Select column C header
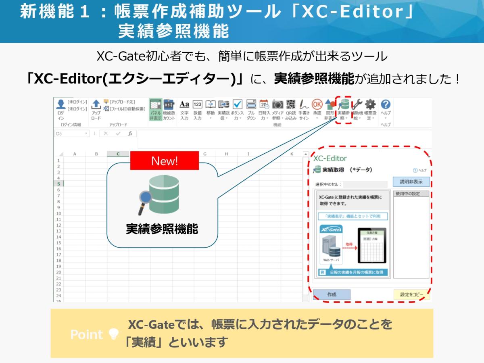The height and width of the screenshot is (363, 484). pyautogui.click(x=118, y=154)
